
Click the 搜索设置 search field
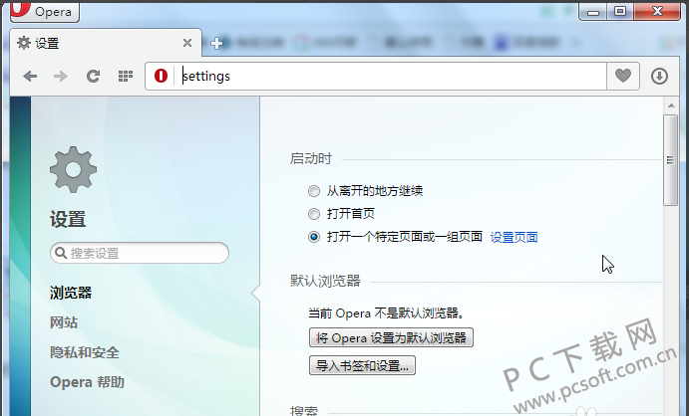tap(140, 253)
